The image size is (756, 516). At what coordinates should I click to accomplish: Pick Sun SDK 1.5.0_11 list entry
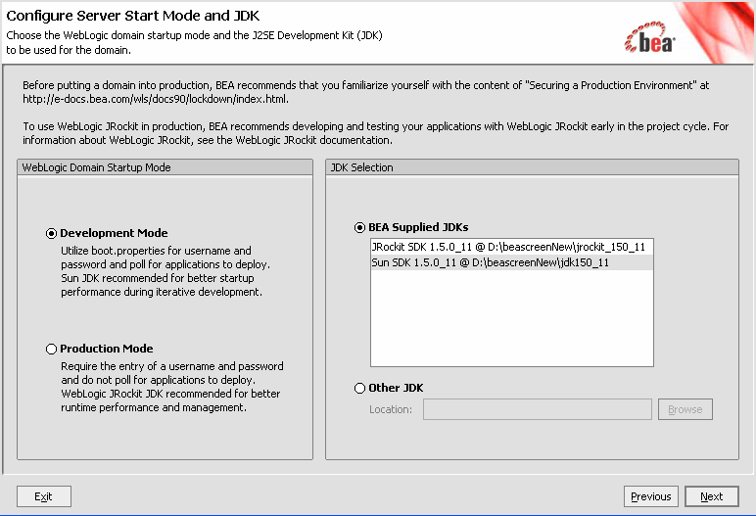coord(511,262)
